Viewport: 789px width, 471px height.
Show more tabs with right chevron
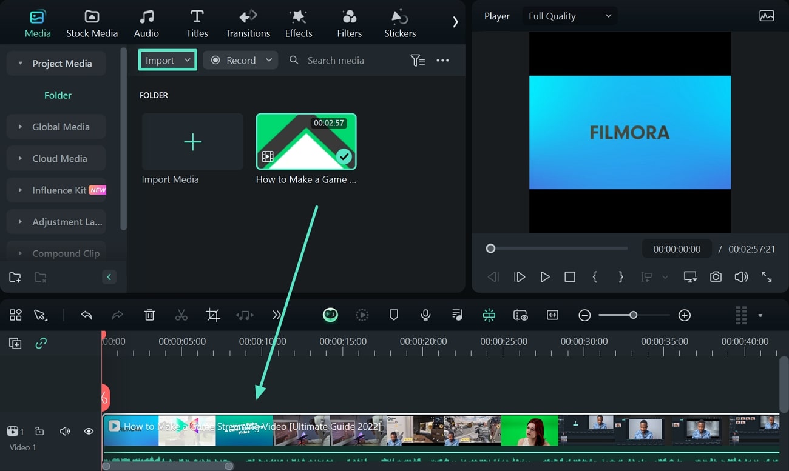coord(455,22)
